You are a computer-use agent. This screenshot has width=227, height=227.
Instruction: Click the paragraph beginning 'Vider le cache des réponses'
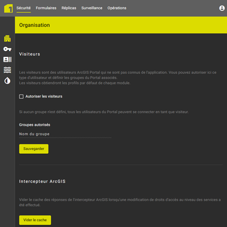[x=120, y=202]
